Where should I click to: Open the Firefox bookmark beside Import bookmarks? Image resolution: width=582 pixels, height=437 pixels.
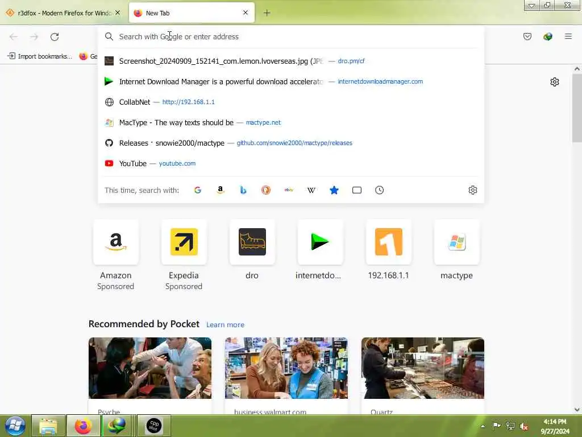[x=88, y=56]
